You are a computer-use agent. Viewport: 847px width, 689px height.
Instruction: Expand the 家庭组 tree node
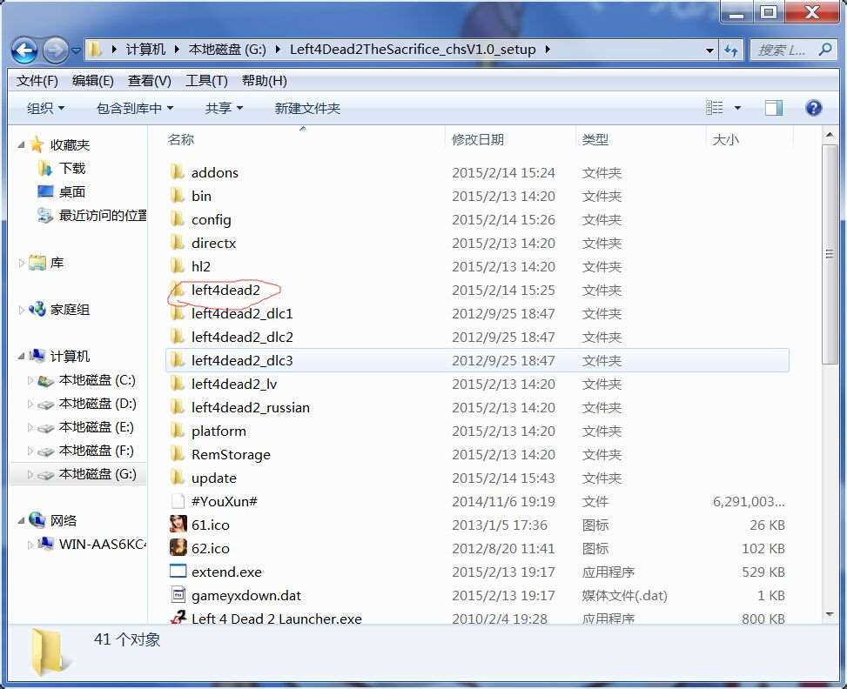click(21, 310)
